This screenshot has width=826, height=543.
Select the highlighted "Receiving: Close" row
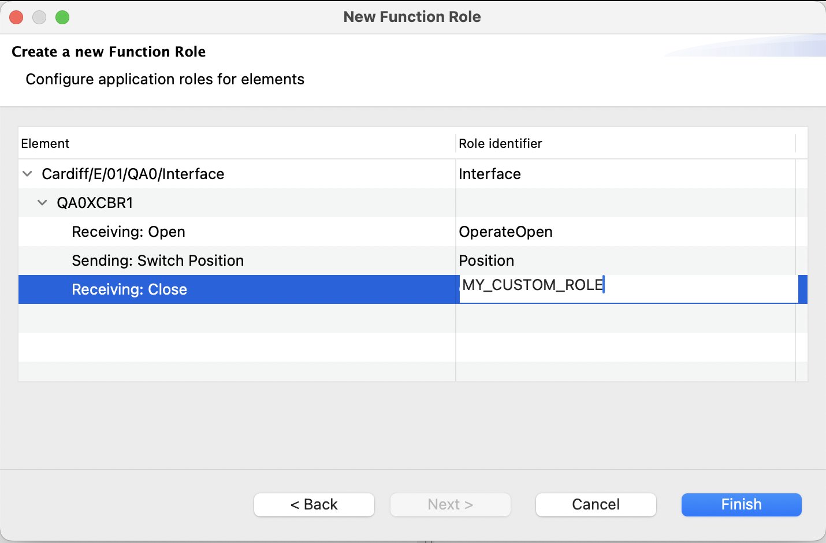pos(129,289)
